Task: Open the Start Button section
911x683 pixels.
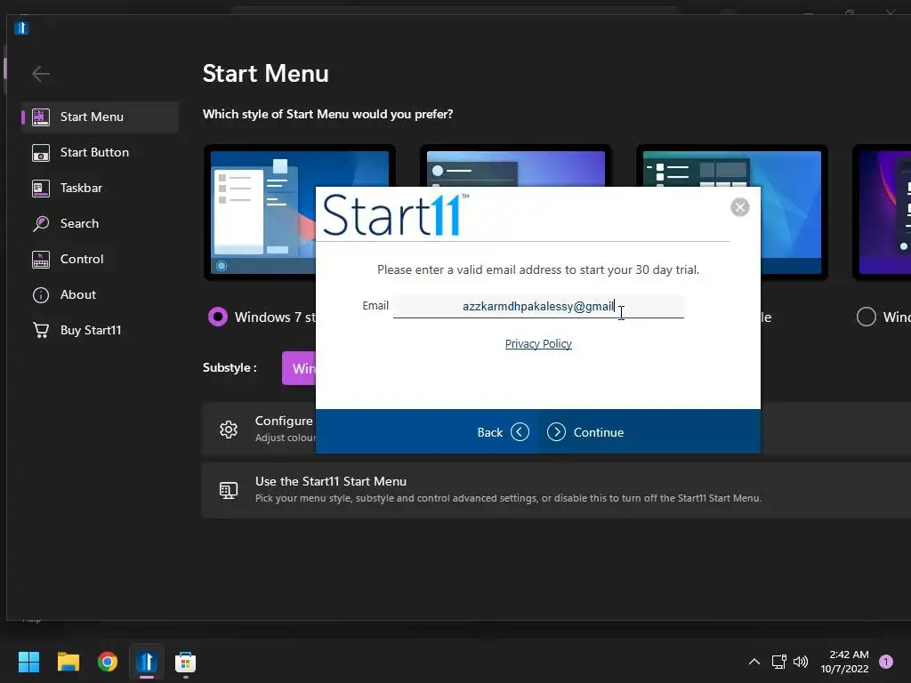Action: [x=100, y=153]
